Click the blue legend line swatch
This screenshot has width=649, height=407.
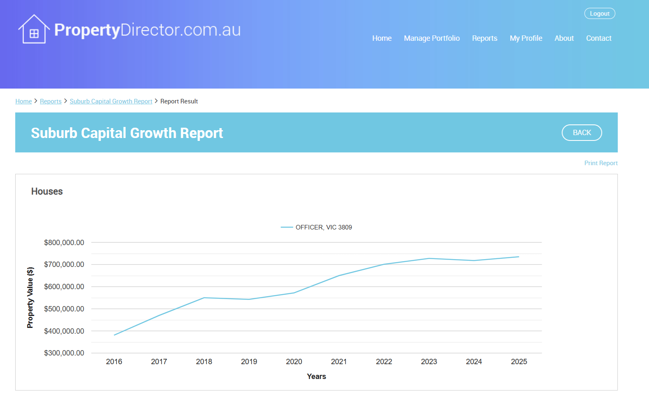coord(287,227)
